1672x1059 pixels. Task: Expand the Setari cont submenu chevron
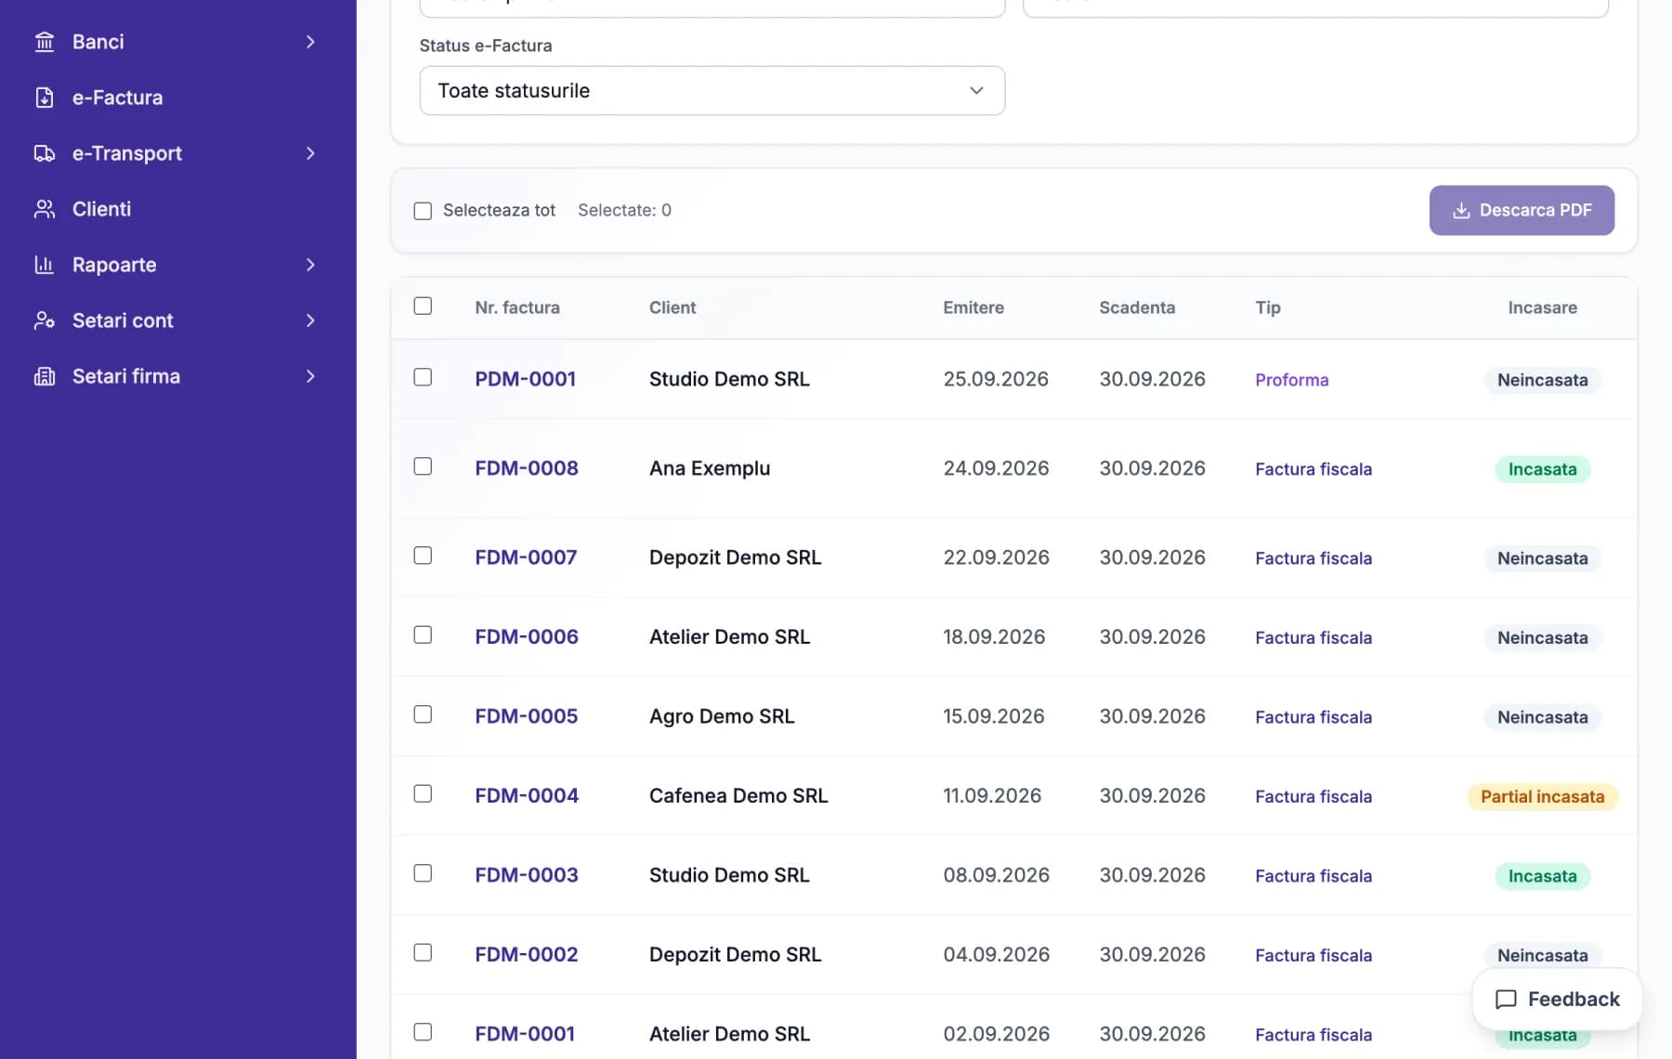tap(310, 320)
